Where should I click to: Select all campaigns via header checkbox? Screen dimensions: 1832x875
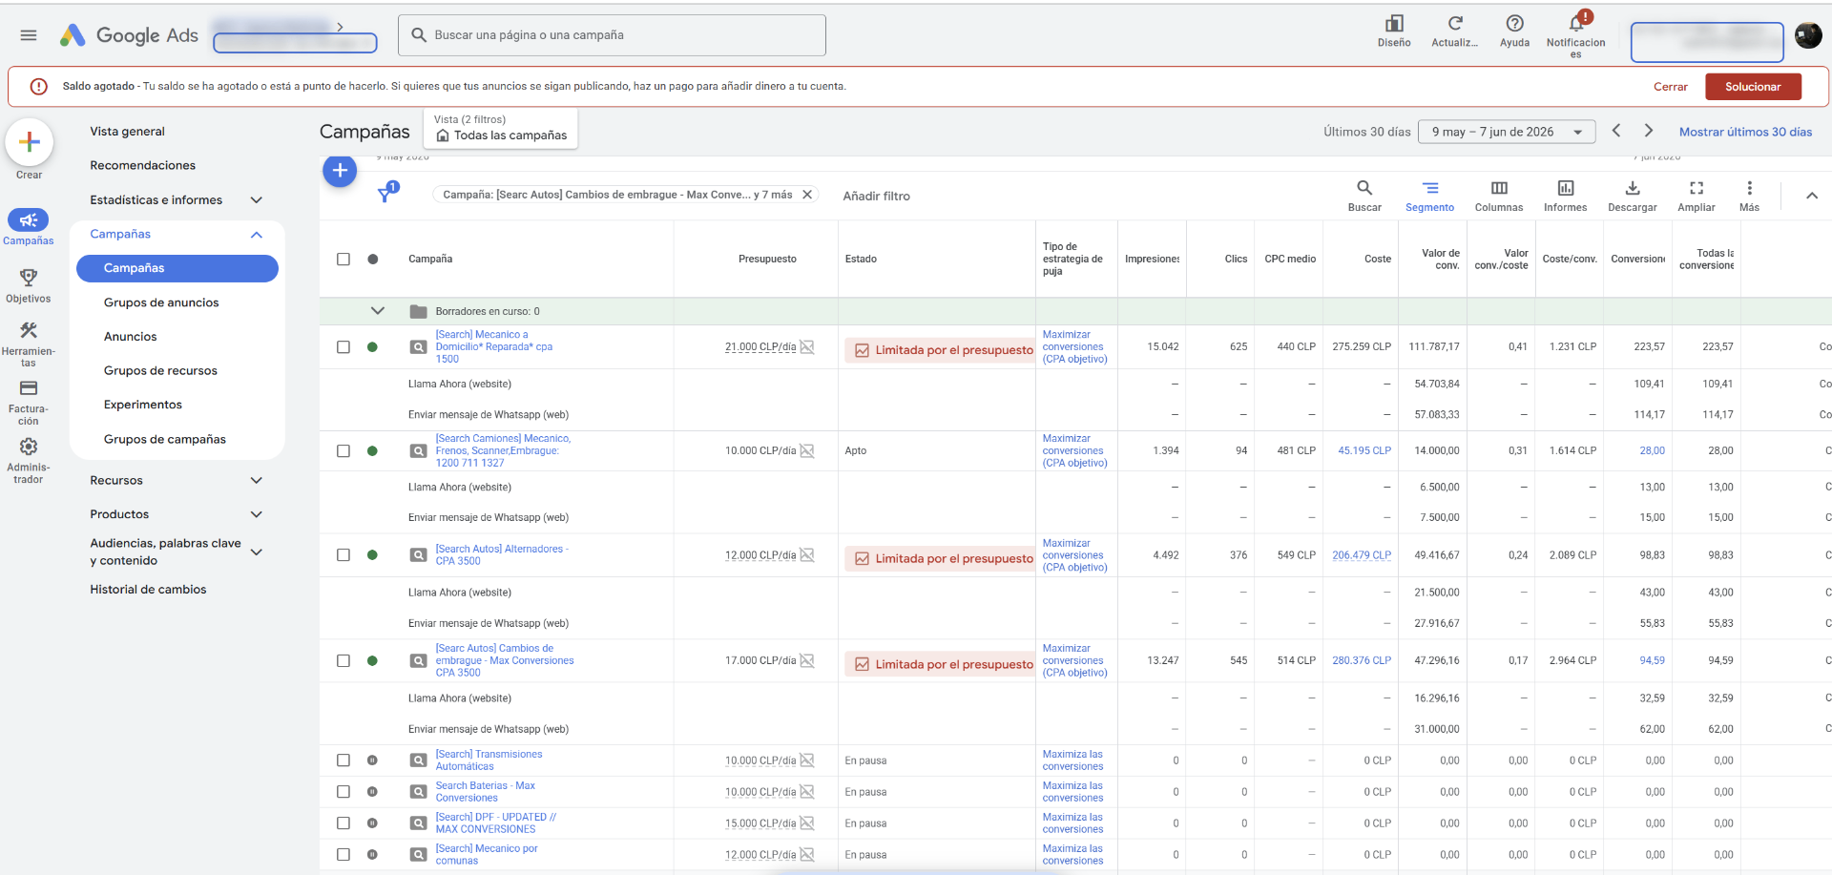coord(343,259)
